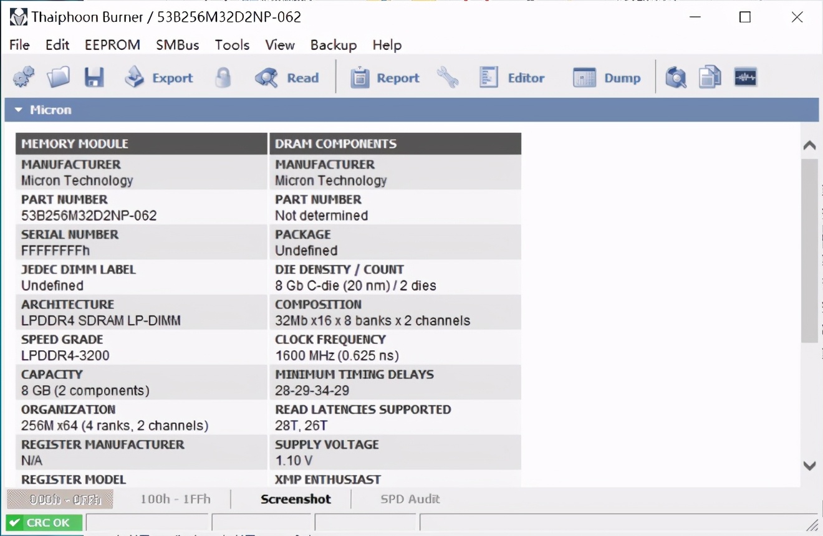Click the open file folder icon

tap(59, 77)
